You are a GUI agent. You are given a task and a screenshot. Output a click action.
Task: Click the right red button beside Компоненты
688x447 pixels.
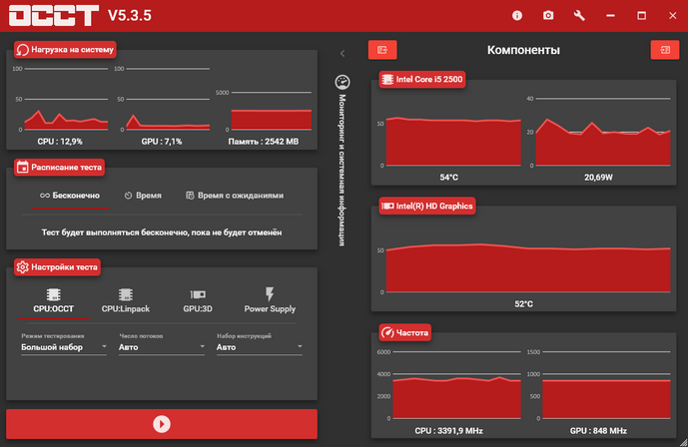coord(665,50)
